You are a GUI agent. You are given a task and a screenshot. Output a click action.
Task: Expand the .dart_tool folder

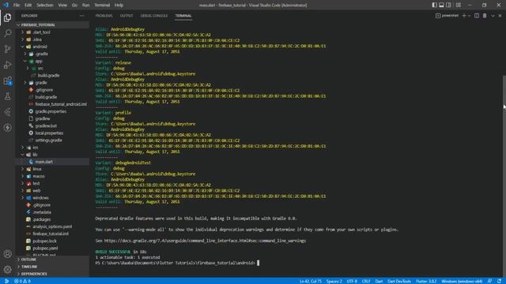(52, 32)
